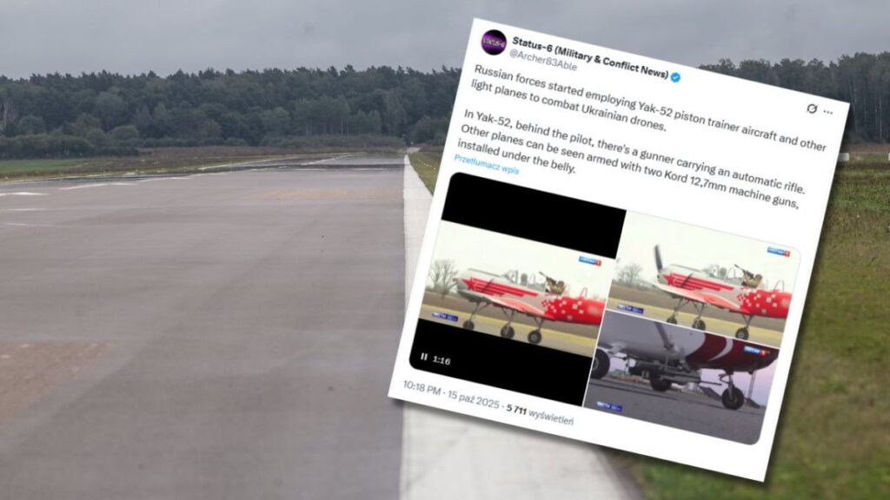890x500 pixels.
Task: Click the blue verified badge
Action: 675,77
